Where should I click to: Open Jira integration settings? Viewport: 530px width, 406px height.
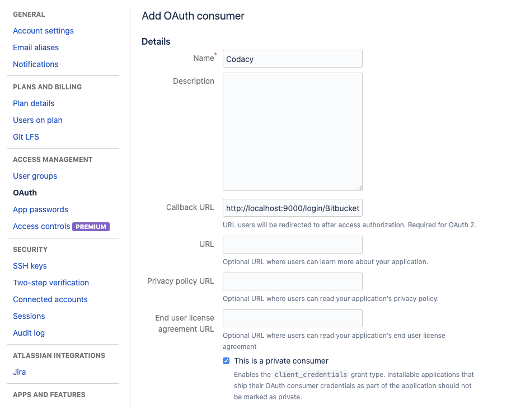point(19,372)
